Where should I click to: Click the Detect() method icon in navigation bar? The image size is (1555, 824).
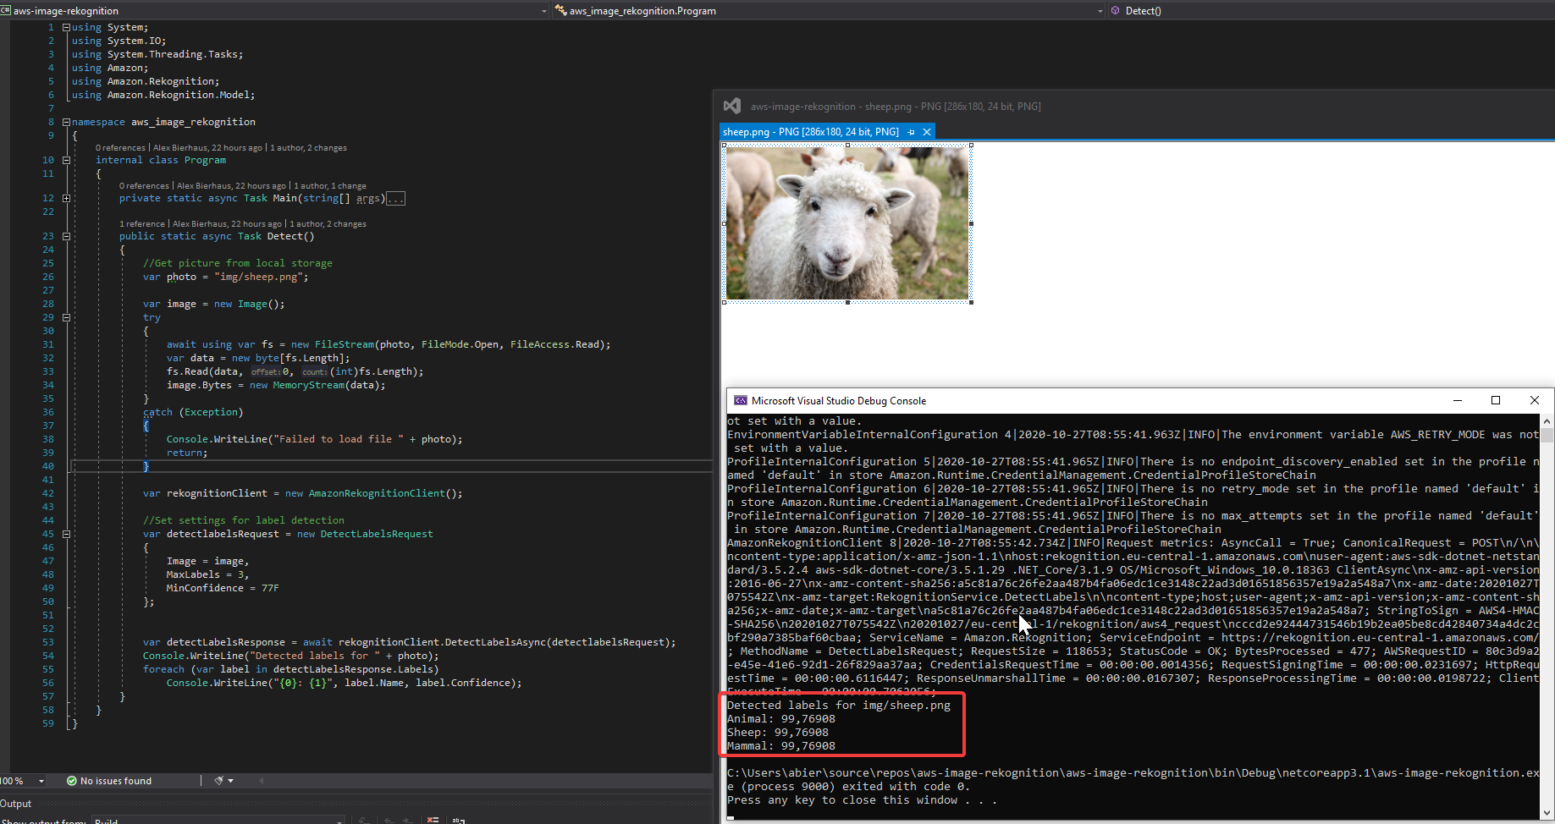click(x=1117, y=11)
